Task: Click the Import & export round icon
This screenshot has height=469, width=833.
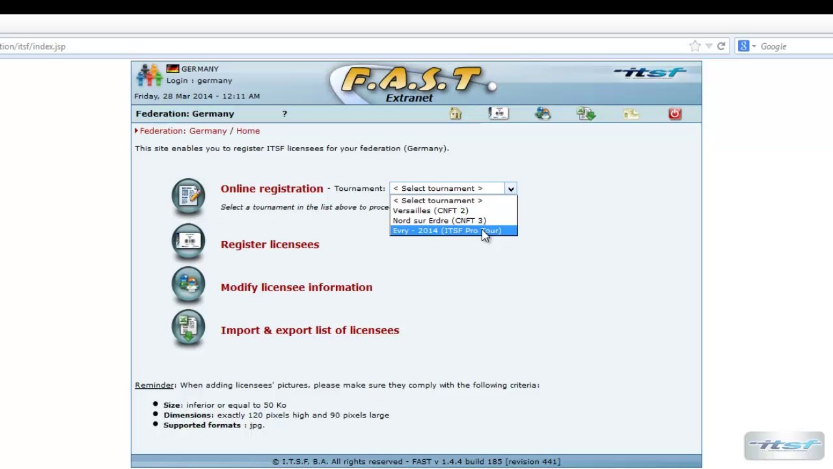Action: pos(188,328)
